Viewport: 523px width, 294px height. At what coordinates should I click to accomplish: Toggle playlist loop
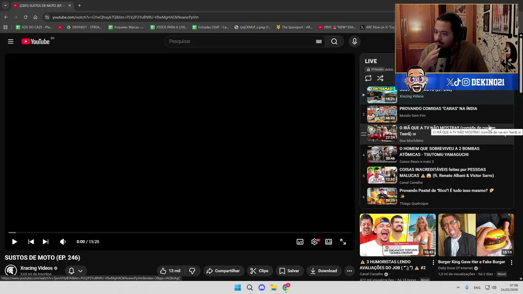click(368, 78)
